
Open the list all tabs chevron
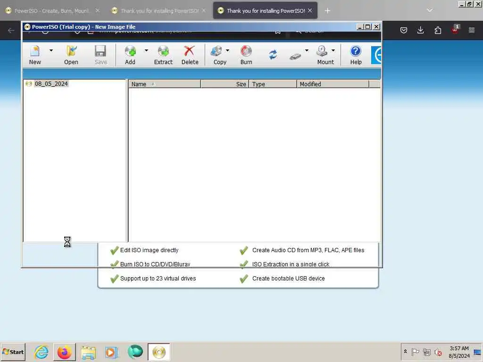click(x=429, y=10)
